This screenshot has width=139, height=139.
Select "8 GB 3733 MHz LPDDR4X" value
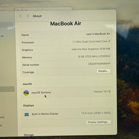[94, 56]
